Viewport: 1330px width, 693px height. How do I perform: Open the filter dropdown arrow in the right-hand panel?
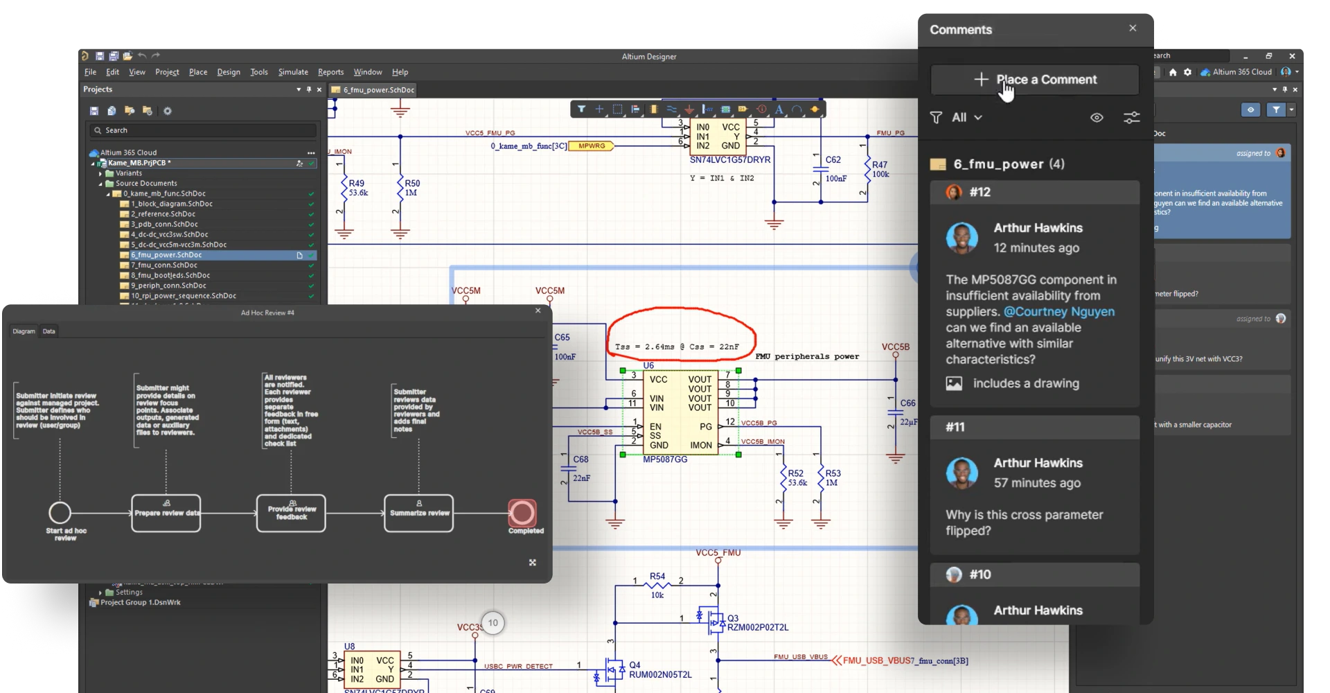[x=1291, y=109]
